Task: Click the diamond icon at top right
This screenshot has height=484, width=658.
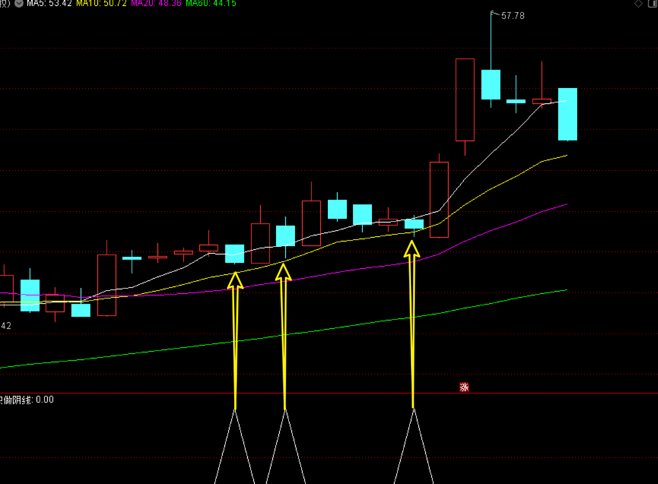Action: (x=638, y=3)
